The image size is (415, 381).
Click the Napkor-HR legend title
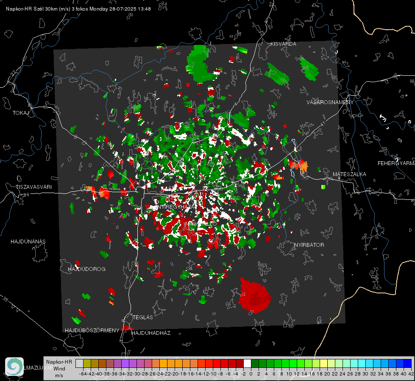(x=59, y=362)
